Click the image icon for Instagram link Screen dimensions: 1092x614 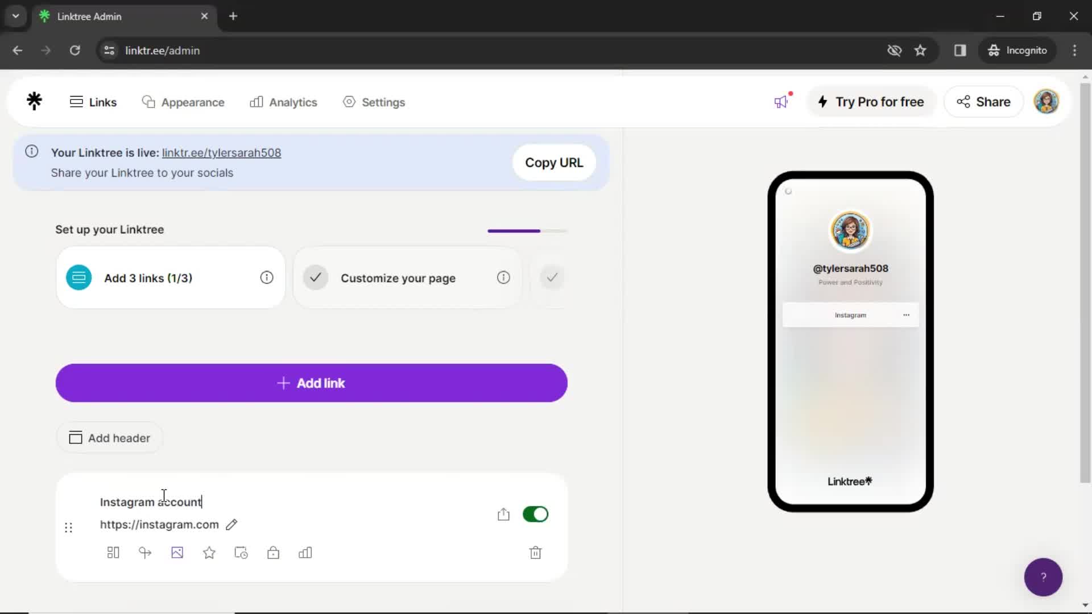click(x=177, y=553)
